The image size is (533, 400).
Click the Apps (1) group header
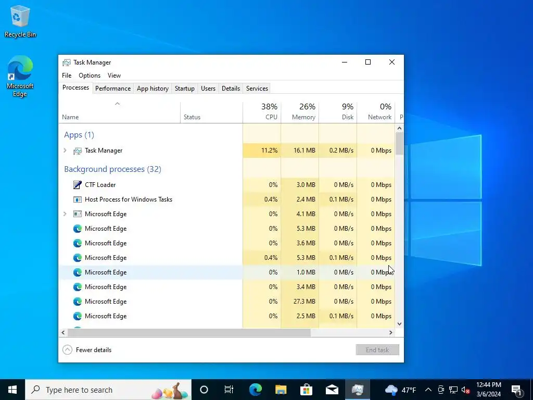pos(79,135)
